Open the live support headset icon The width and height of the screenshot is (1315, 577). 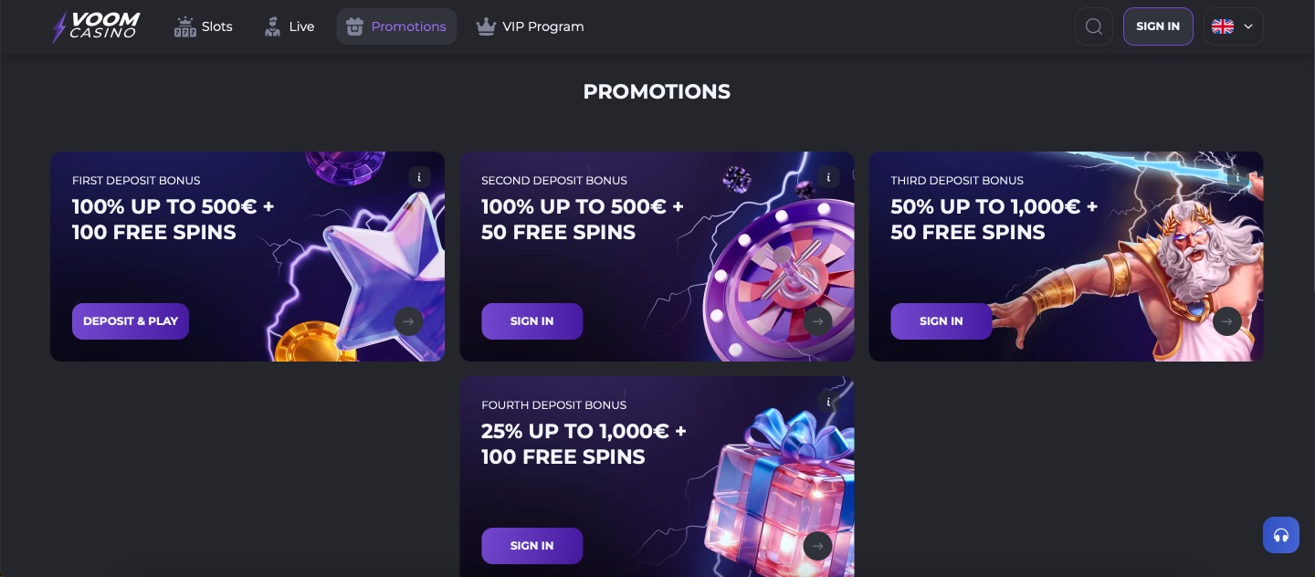point(1281,535)
